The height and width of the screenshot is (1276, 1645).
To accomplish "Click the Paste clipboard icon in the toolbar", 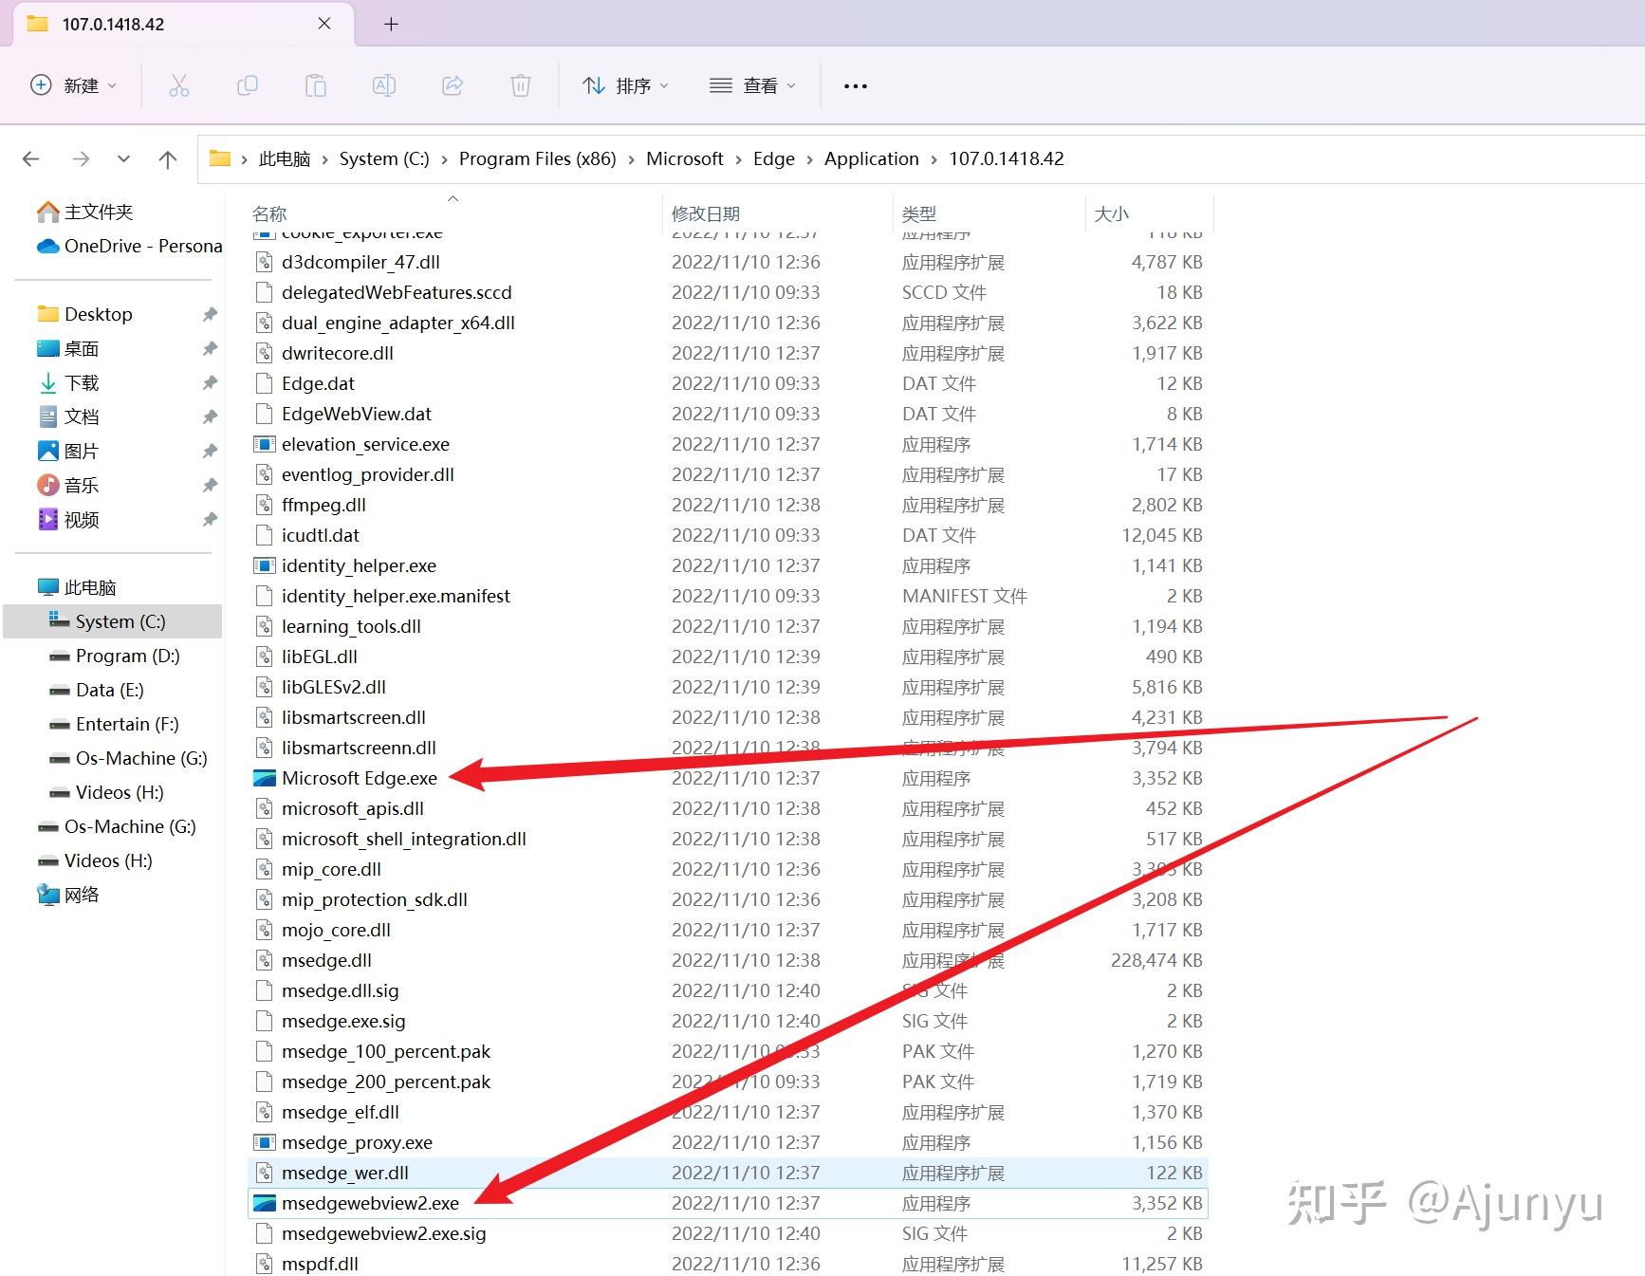I will pos(316,85).
